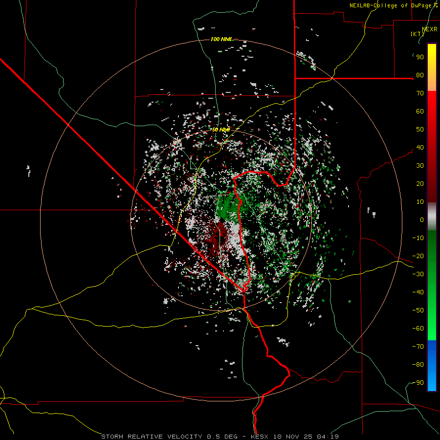This screenshot has height=440, width=440.
Task: Click the -30 legend value
Action: coord(418,274)
